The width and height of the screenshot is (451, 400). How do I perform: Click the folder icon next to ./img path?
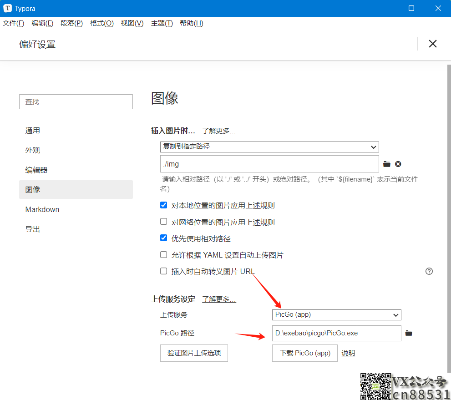(386, 164)
